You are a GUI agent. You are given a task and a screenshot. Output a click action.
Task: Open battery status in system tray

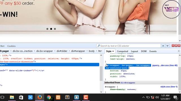(148, 97)
